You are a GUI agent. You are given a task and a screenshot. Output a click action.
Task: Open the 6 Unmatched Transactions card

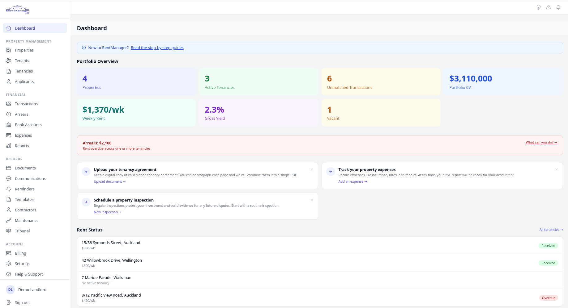coord(381,81)
